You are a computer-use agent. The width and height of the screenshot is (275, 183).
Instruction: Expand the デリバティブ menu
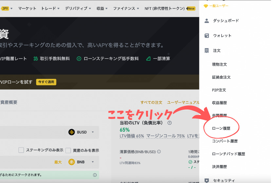tap(78, 8)
